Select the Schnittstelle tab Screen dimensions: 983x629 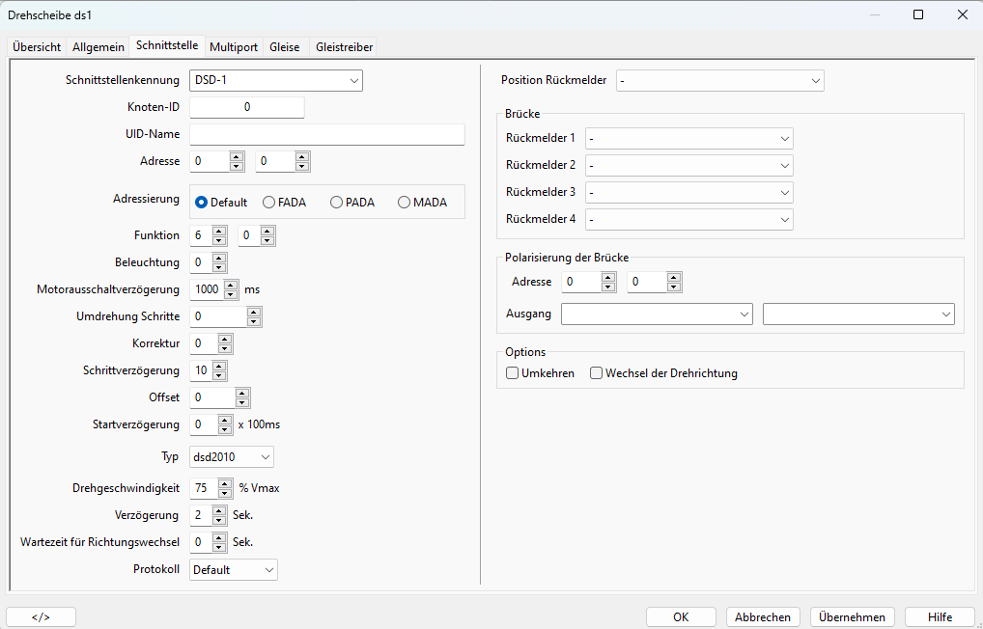click(167, 45)
